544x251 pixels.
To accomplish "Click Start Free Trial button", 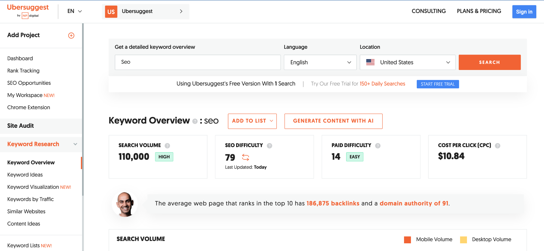I will tap(438, 84).
